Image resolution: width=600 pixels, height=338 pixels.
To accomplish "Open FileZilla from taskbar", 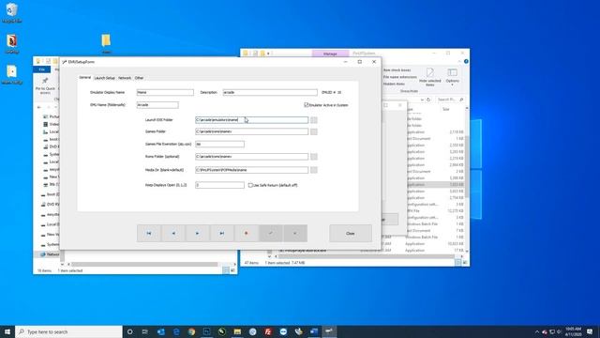I will click(268, 331).
